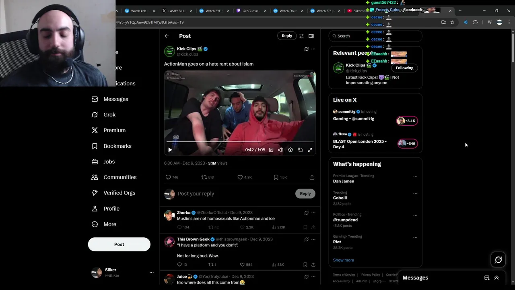The height and width of the screenshot is (290, 515).
Task: Like This Brown Geek's reply
Action: [x=246, y=265]
